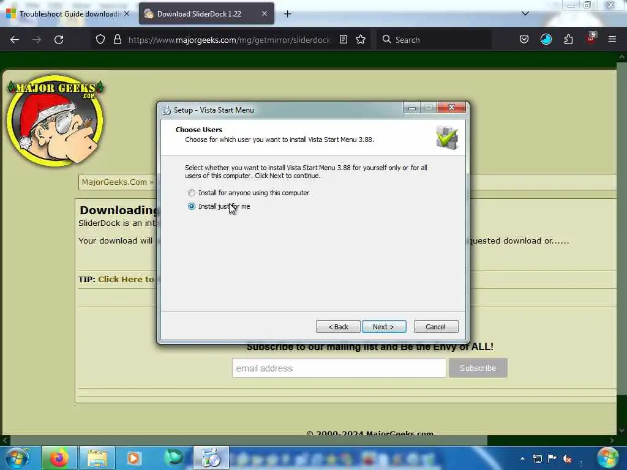The height and width of the screenshot is (470, 627).
Task: Open Firefox application hamburger menu
Action: [x=612, y=39]
